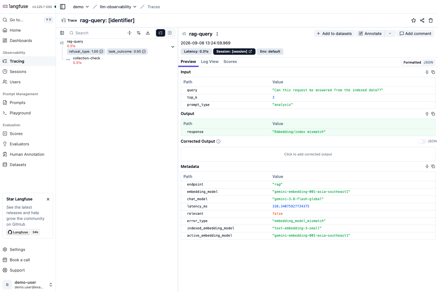Open the Go to... quick search
Screen dimensions: 438x292
(x=28, y=20)
